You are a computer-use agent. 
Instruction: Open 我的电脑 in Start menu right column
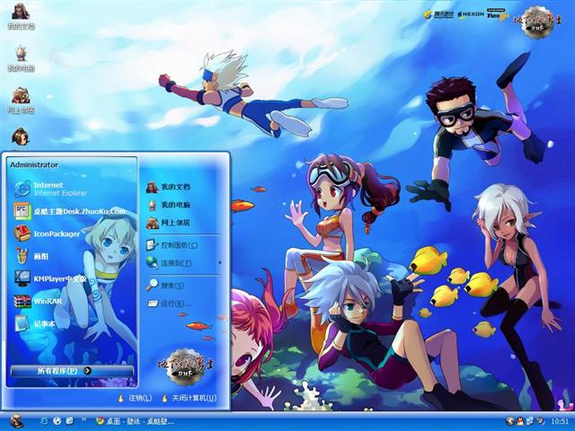click(x=168, y=205)
